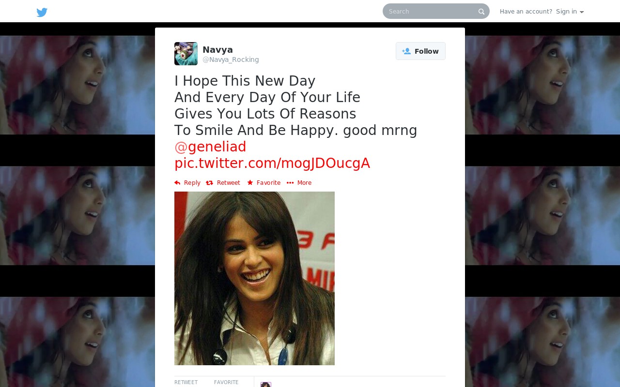620x387 pixels.
Task: Follow the Navya account
Action: pos(420,51)
